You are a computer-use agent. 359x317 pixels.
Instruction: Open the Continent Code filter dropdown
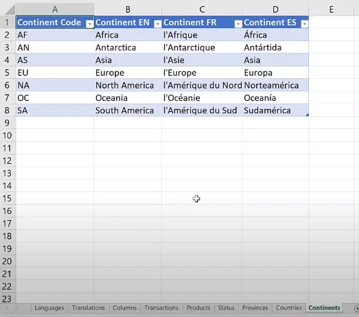(90, 24)
